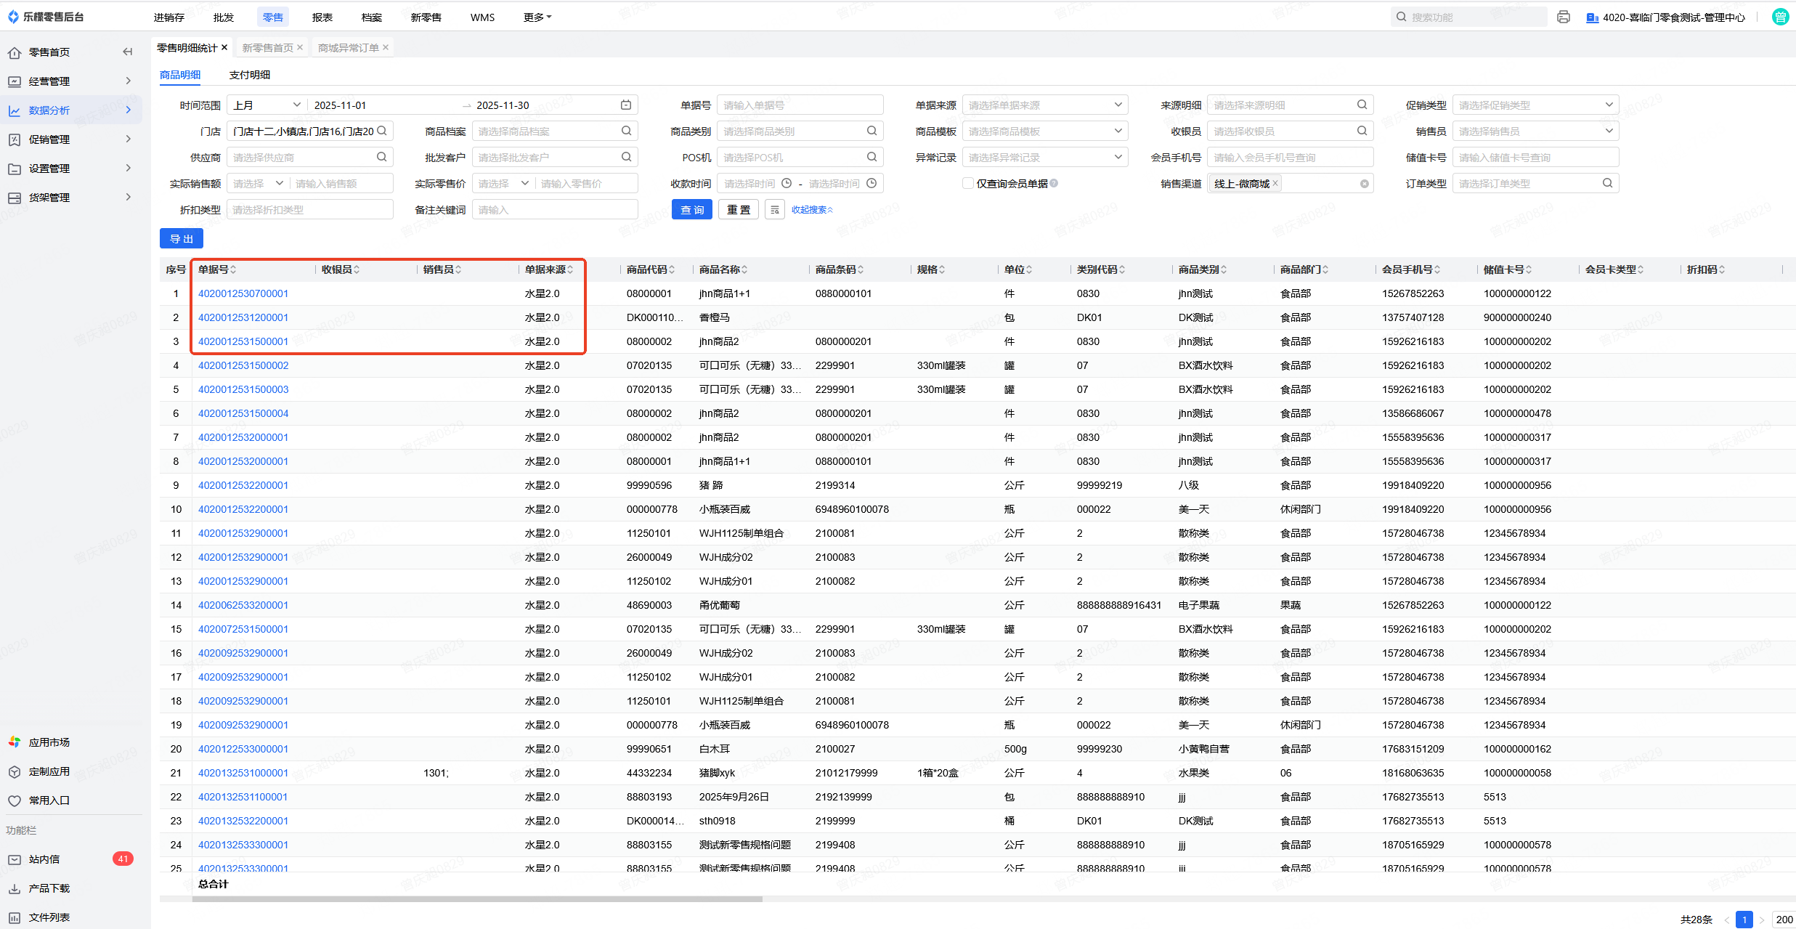Open the 报表 top menu
The image size is (1796, 929).
click(x=322, y=17)
